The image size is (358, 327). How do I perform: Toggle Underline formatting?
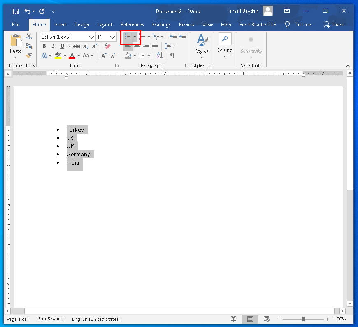(62, 46)
